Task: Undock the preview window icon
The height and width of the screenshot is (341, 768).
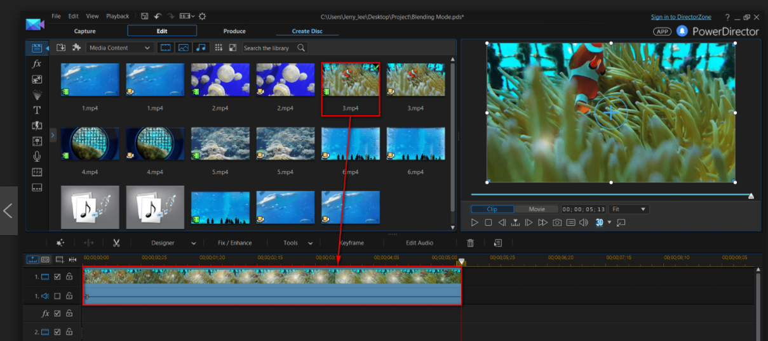Action: (x=621, y=222)
